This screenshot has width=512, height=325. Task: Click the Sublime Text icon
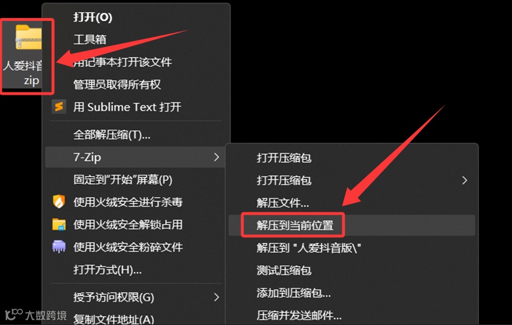coord(59,106)
